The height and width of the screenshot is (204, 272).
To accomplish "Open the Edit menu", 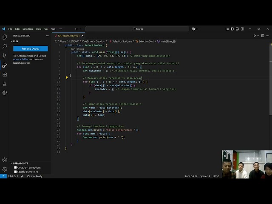I will (x=17, y=29).
